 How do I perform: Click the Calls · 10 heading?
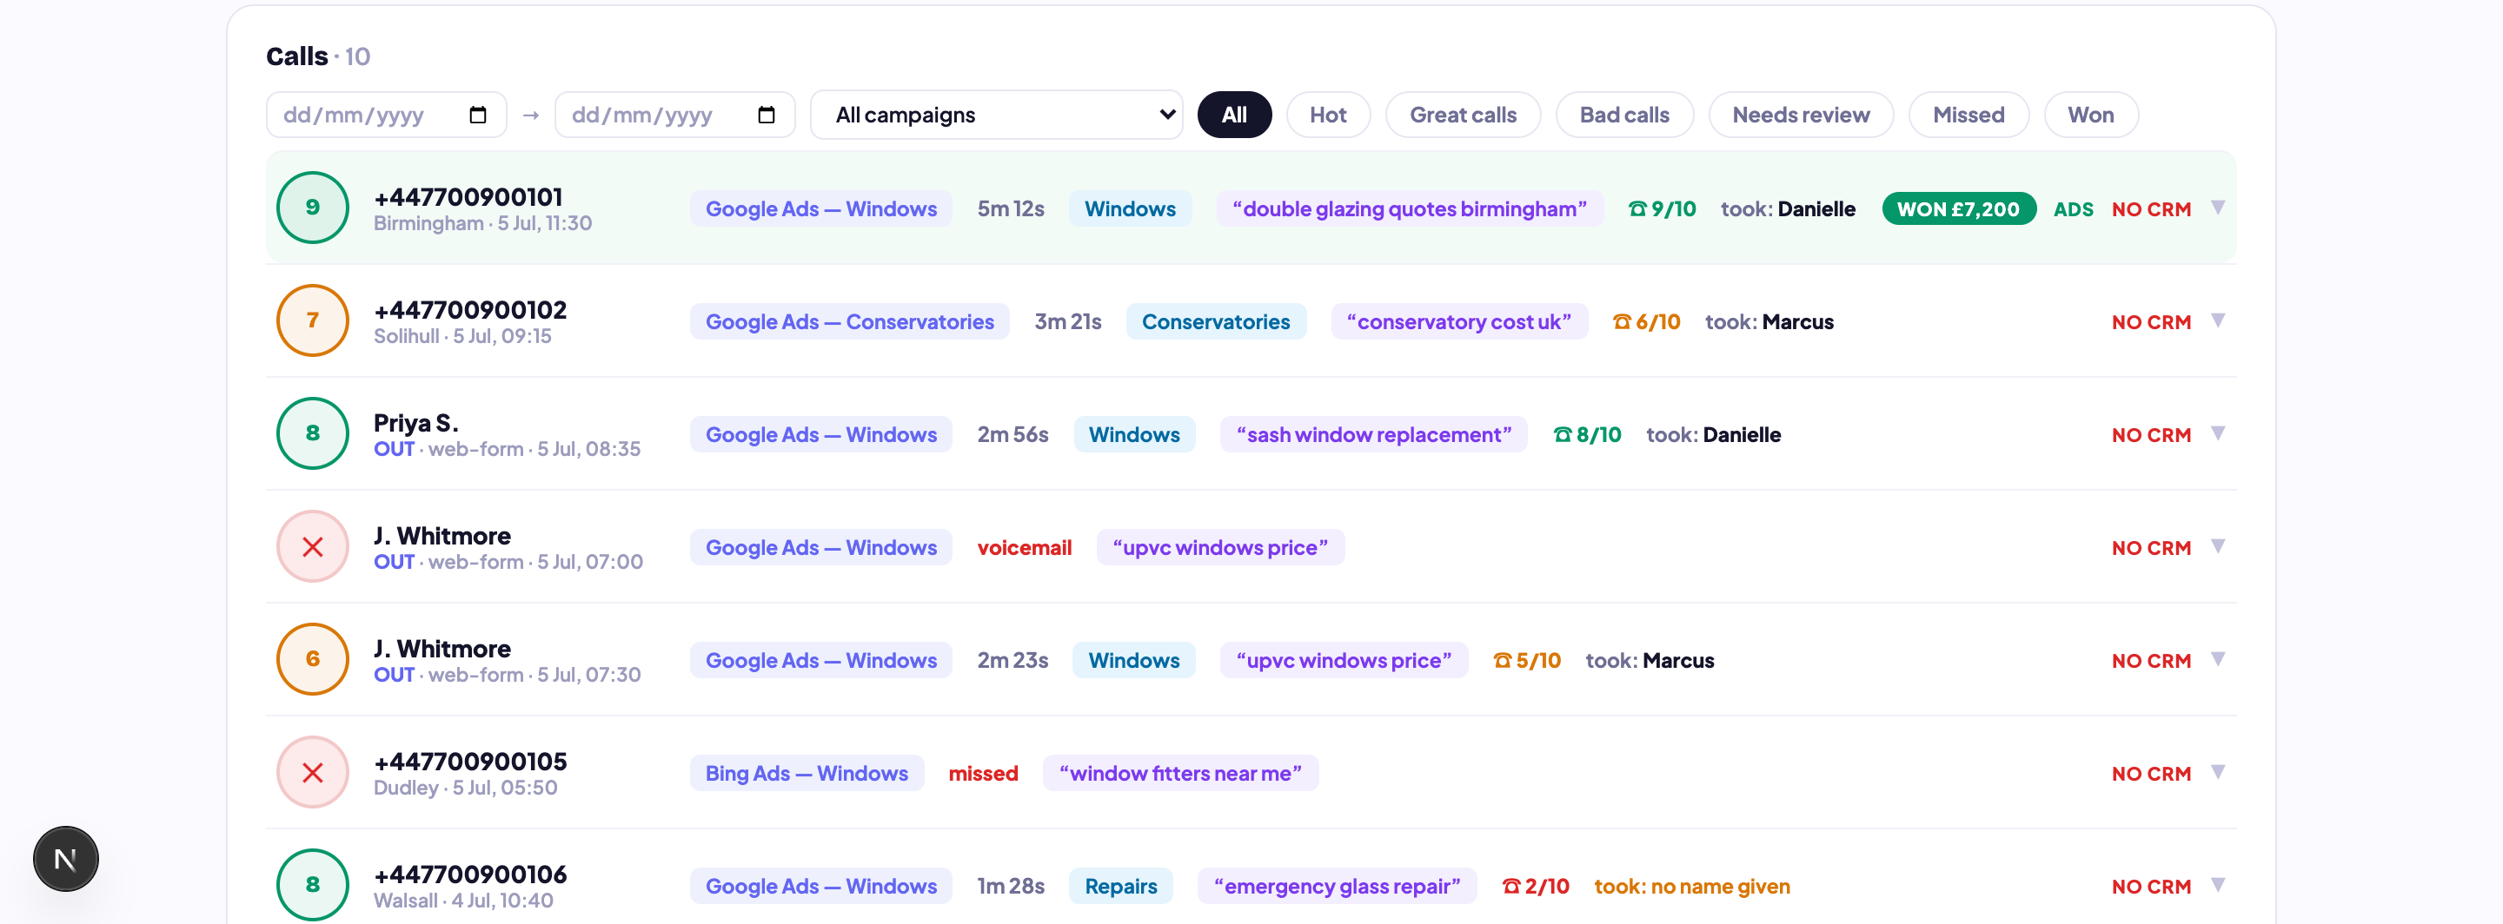coord(318,56)
